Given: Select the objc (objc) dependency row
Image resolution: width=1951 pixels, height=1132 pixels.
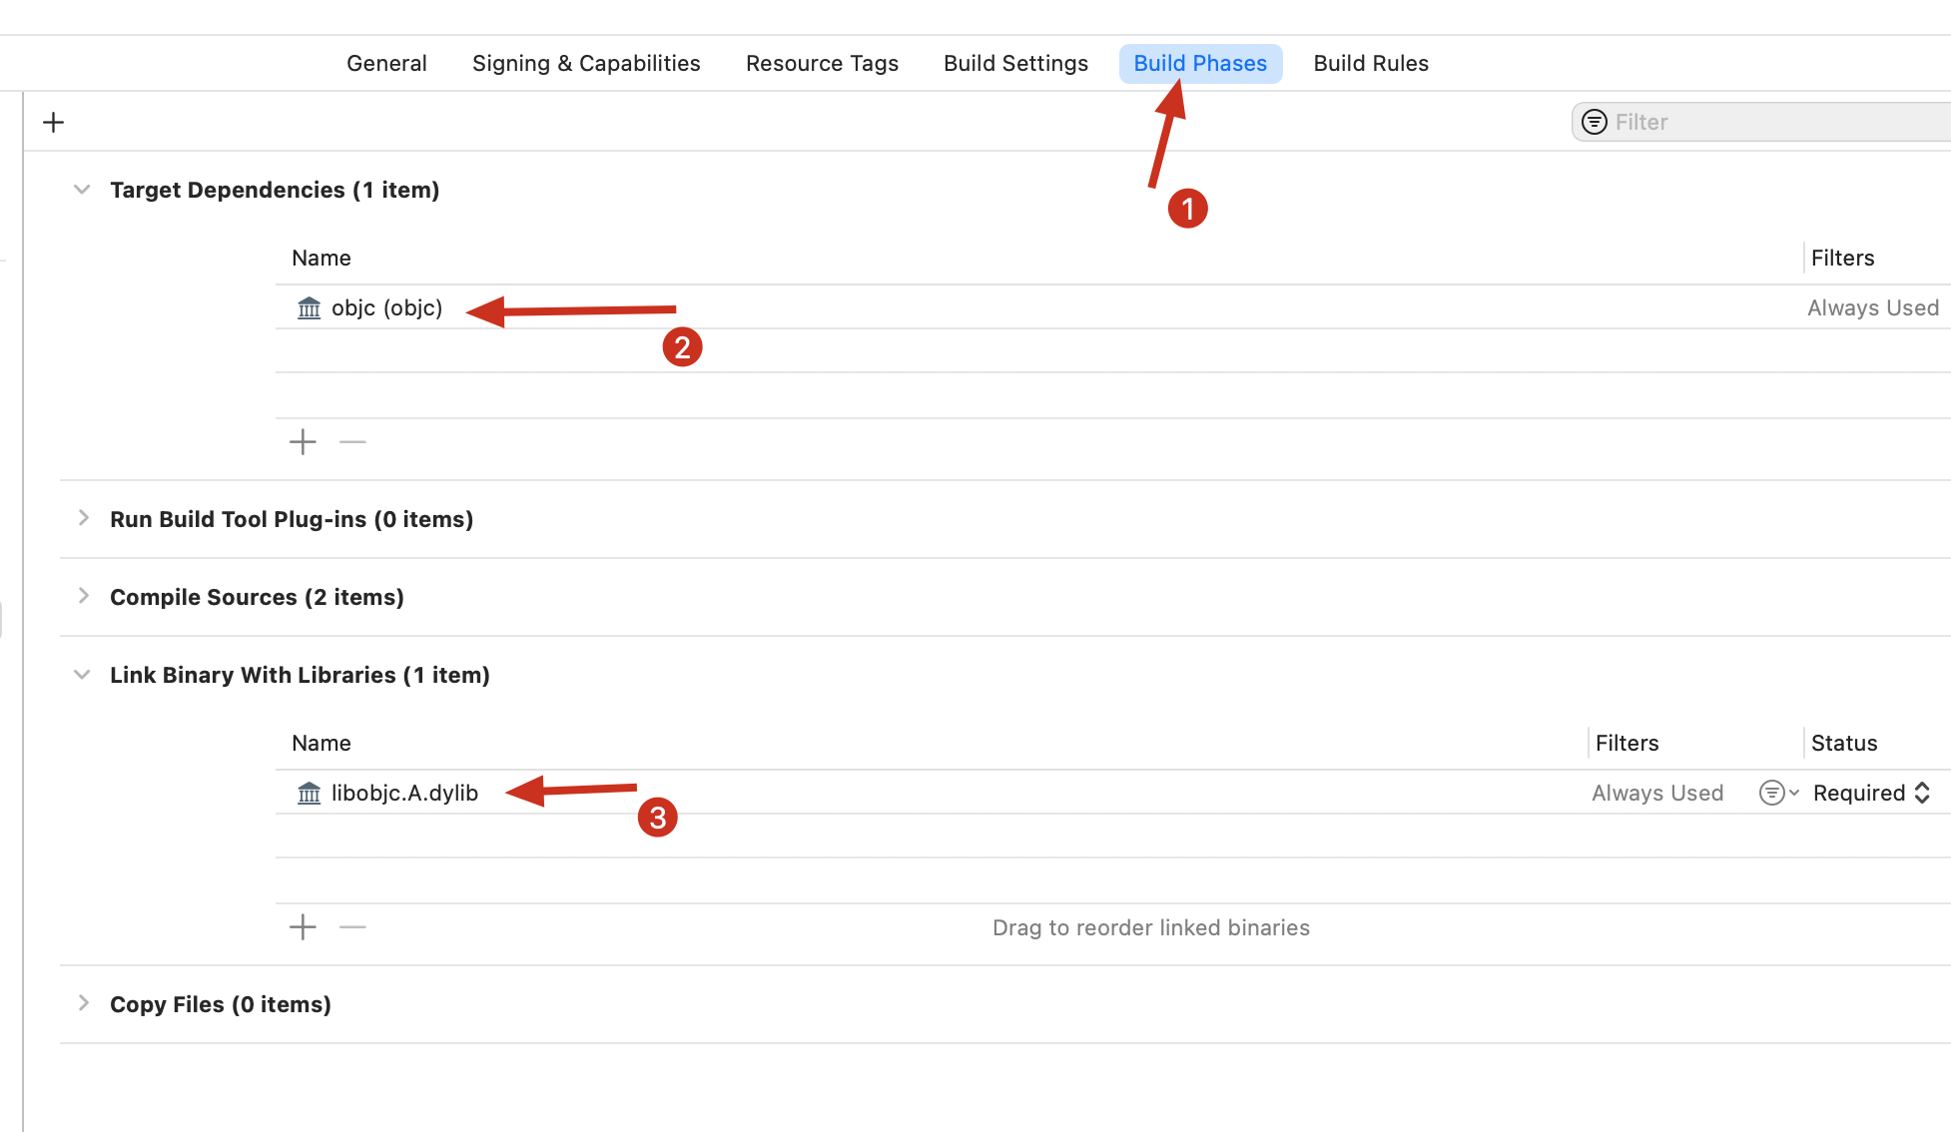Looking at the screenshot, I should (x=386, y=307).
